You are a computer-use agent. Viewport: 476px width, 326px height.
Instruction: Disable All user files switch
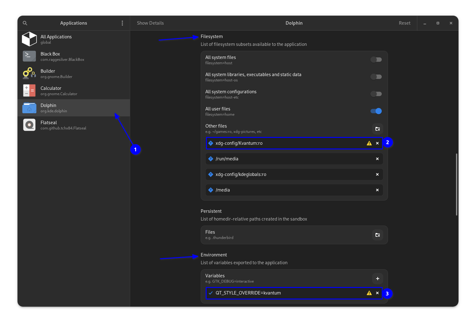tap(376, 111)
